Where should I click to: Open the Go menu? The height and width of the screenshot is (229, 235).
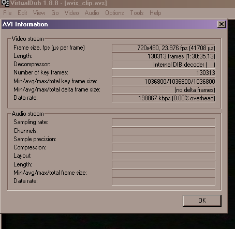point(55,13)
